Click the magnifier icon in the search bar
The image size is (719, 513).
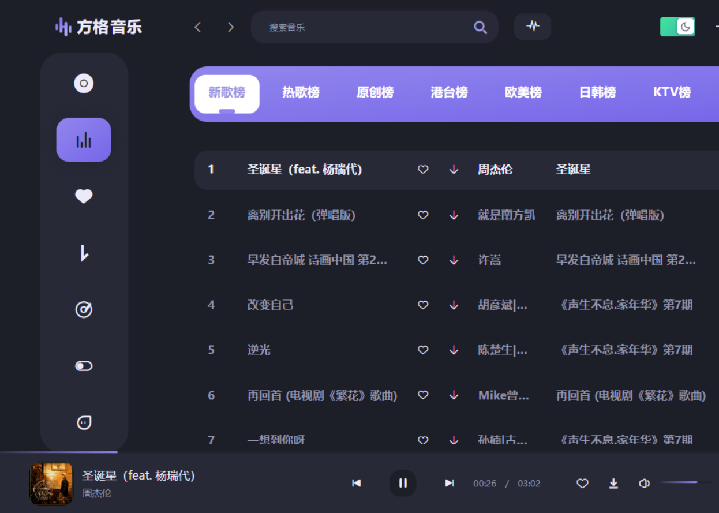pyautogui.click(x=480, y=27)
